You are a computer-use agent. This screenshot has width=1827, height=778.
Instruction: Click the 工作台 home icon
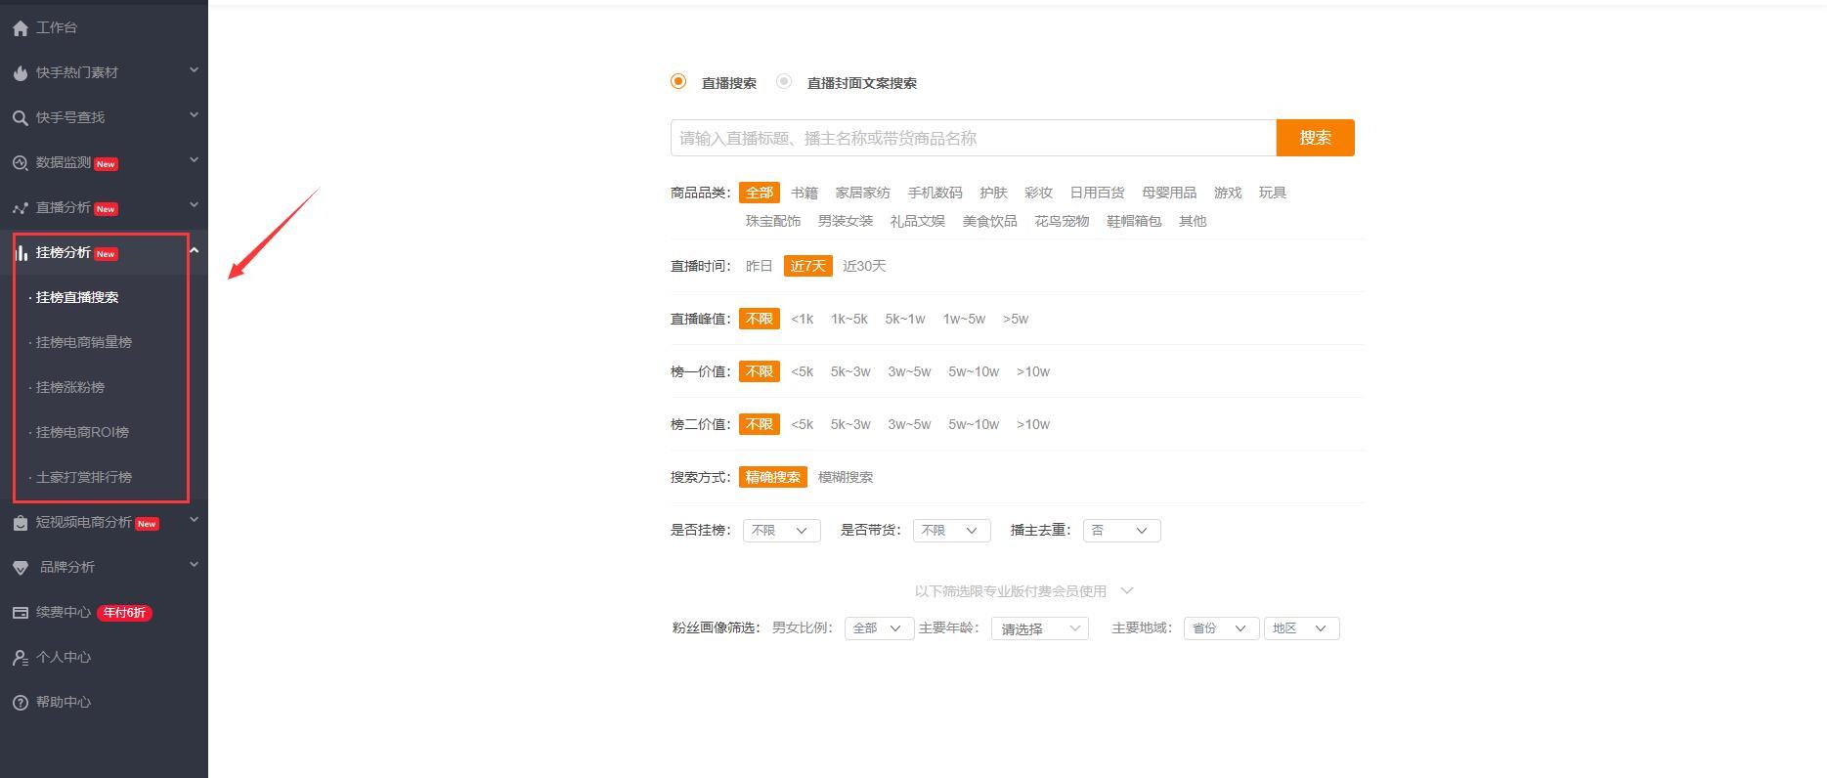tap(21, 28)
